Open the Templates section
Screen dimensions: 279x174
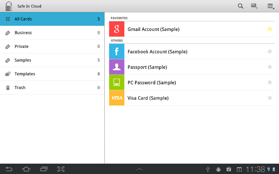click(x=52, y=74)
